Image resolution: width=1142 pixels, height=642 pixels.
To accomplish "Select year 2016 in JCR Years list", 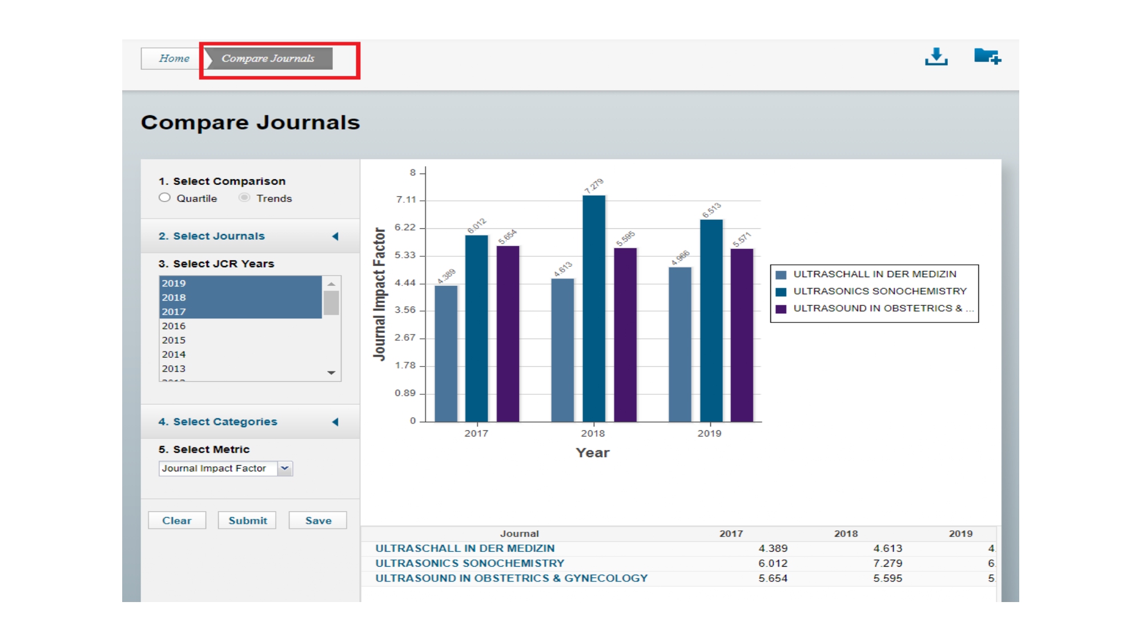I will tap(174, 326).
